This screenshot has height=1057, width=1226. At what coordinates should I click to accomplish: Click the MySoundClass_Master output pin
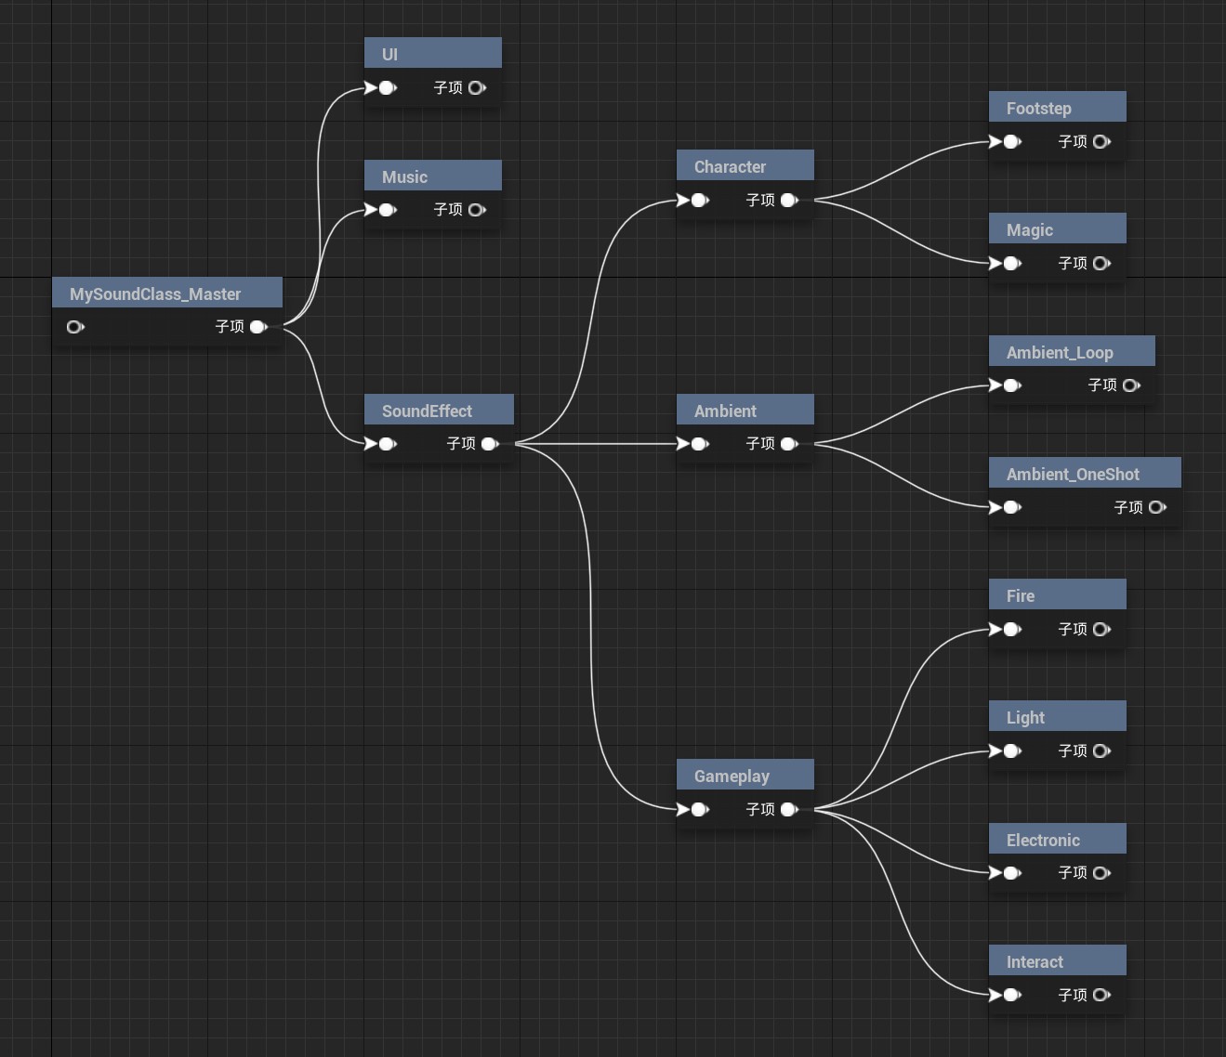click(x=258, y=327)
